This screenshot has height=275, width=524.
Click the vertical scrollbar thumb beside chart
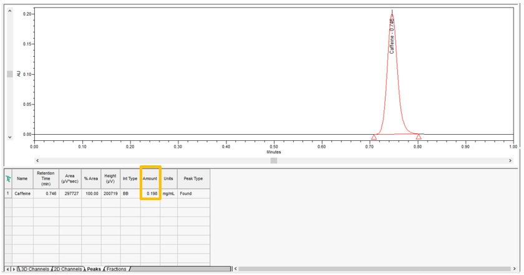(x=9, y=74)
